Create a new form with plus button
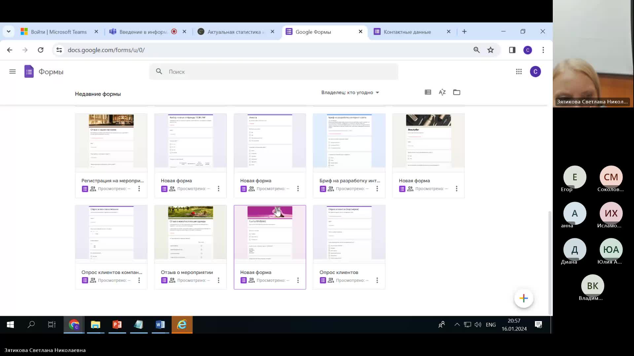This screenshot has height=356, width=634. [524, 298]
